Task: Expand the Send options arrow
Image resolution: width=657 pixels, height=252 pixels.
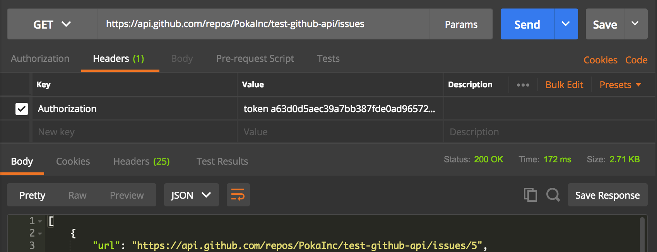Action: [566, 24]
